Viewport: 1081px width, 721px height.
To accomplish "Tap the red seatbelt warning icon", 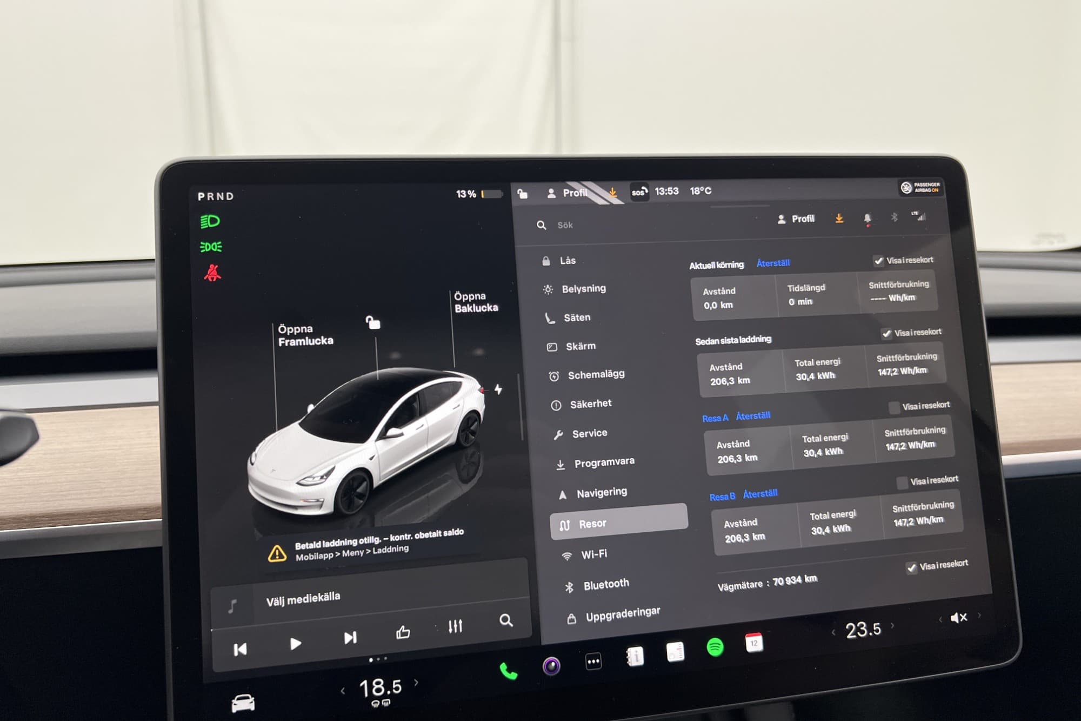I will (212, 273).
